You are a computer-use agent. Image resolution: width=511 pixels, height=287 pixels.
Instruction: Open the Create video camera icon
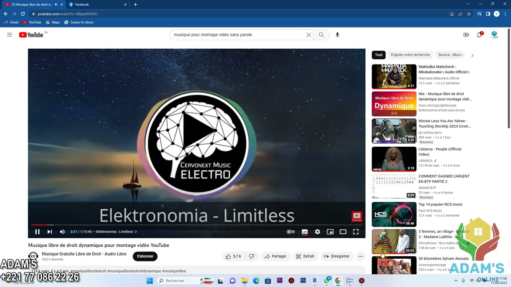click(x=466, y=35)
